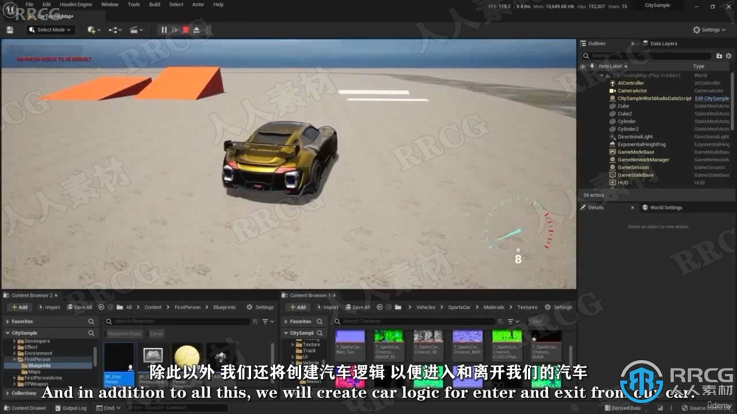Toggle visibility column eye in Outliner header
The width and height of the screenshot is (737, 414).
tap(583, 66)
